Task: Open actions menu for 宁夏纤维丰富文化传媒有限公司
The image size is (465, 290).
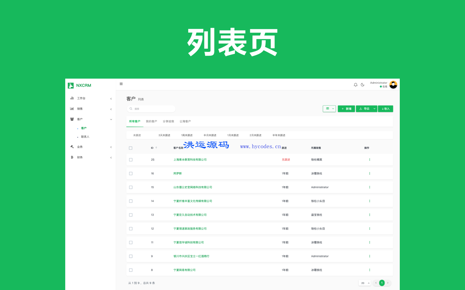Action: [x=369, y=201]
